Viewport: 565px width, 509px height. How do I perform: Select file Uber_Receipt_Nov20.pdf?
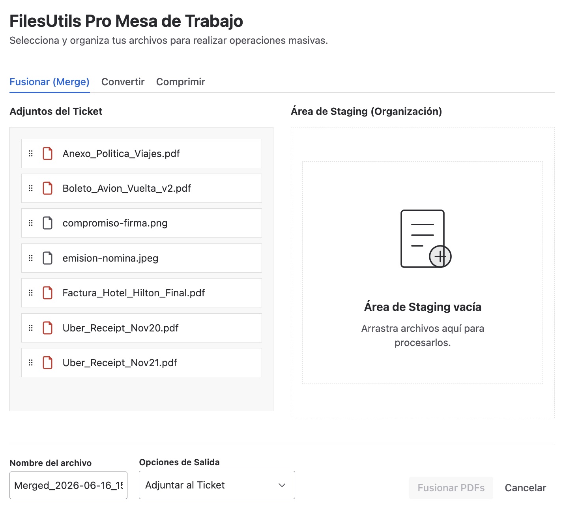tap(142, 328)
